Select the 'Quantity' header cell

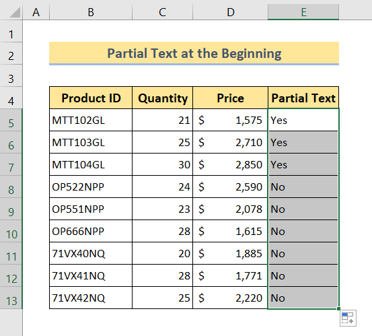[163, 98]
